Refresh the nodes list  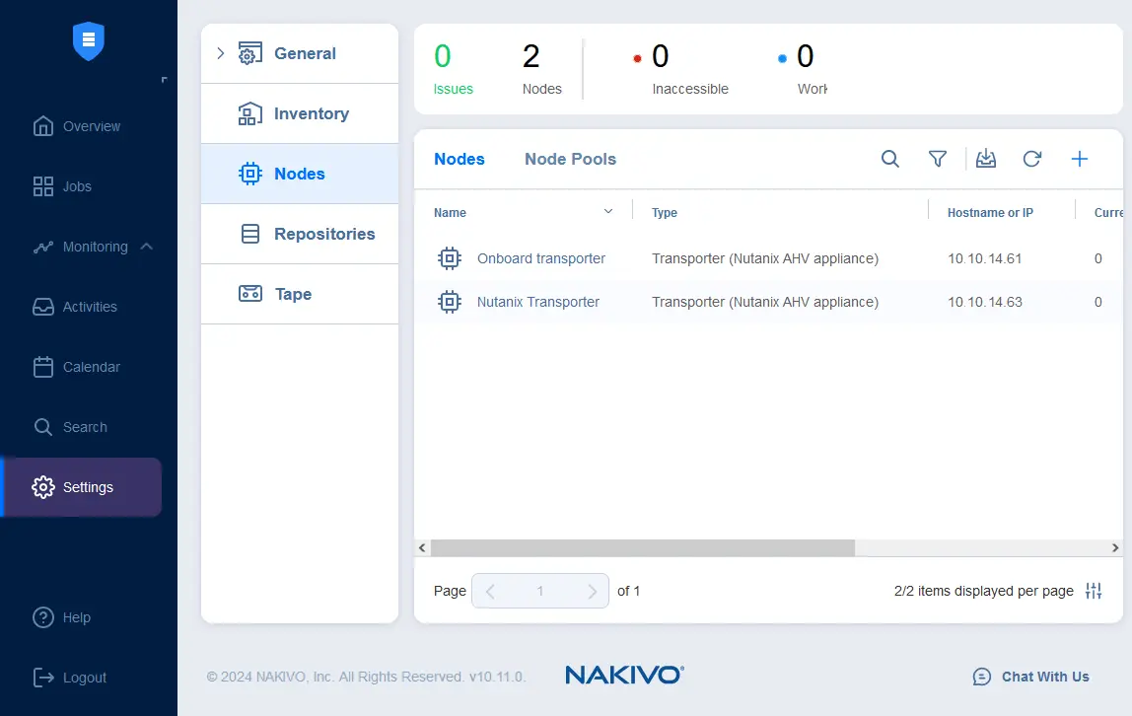pyautogui.click(x=1032, y=159)
